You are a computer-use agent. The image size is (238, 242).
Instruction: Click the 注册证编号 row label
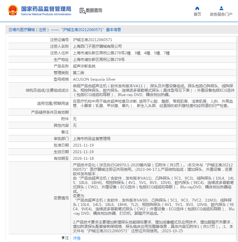(59, 40)
